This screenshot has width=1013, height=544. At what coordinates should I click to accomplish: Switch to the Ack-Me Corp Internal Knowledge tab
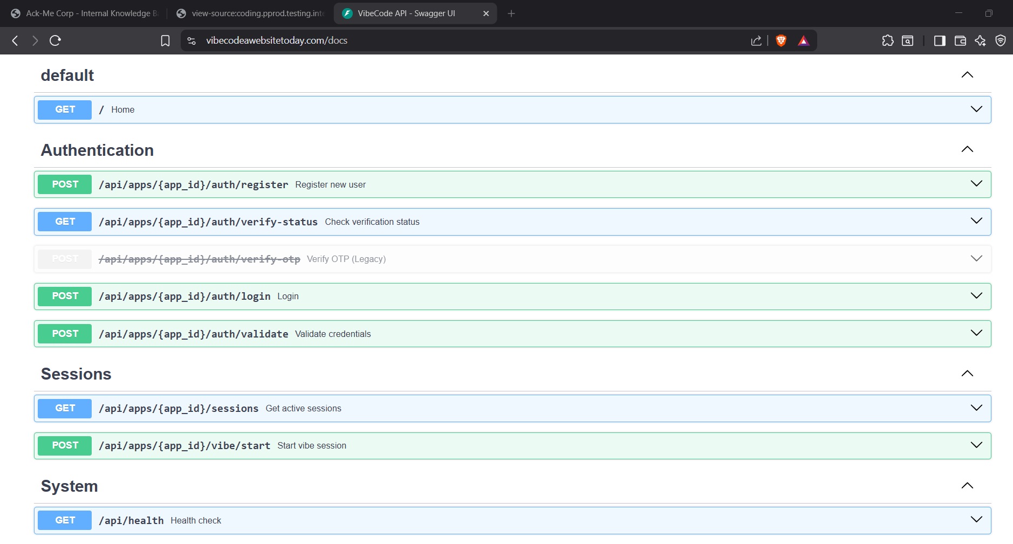(x=86, y=13)
